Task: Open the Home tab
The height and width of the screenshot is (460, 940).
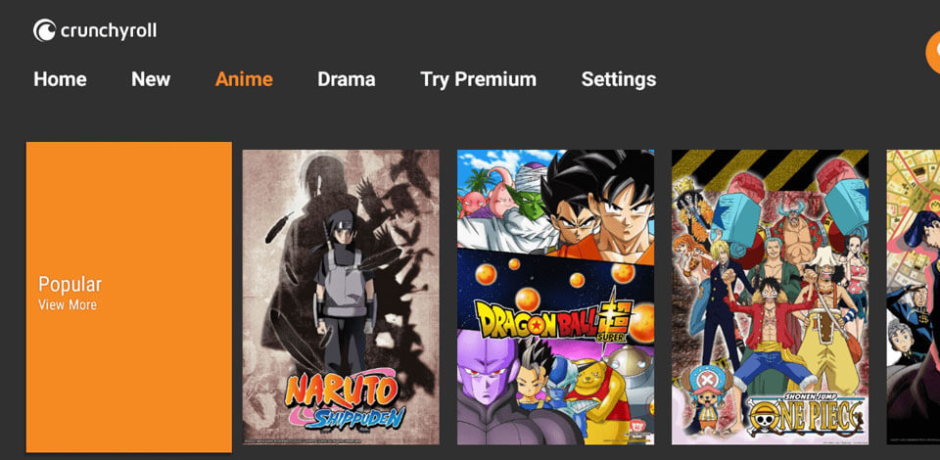Action: pos(60,79)
